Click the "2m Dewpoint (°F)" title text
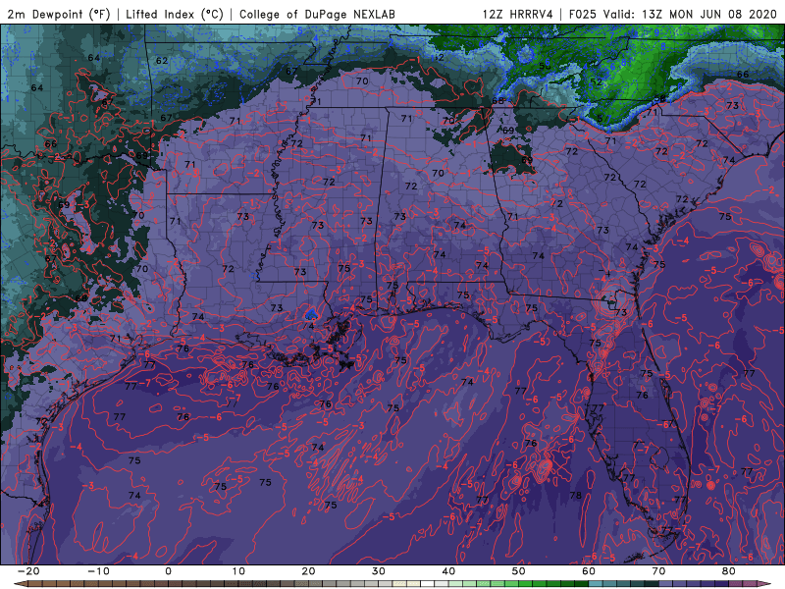 (x=58, y=14)
